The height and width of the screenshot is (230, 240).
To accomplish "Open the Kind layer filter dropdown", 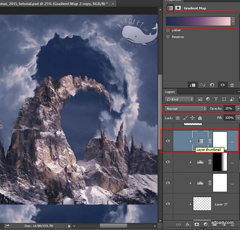I will coord(179,99).
